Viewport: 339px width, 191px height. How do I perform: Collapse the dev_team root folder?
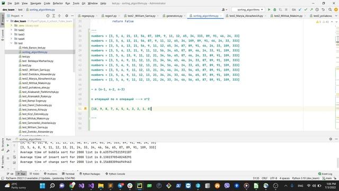pyautogui.click(x=8, y=21)
